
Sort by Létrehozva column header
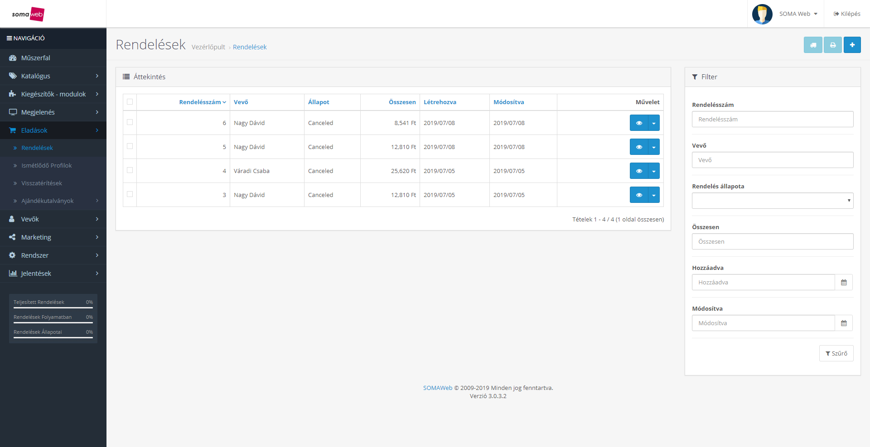[440, 102]
